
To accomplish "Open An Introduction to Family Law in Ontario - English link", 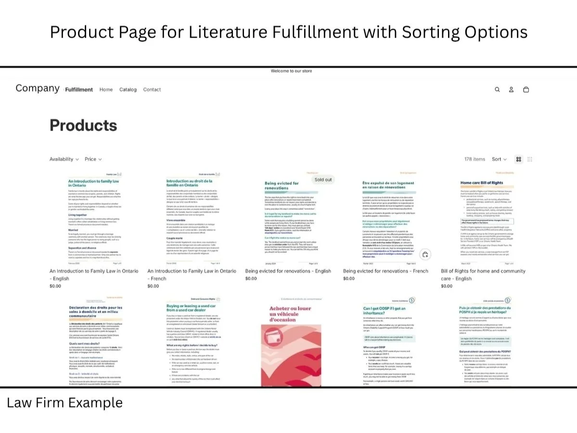I will click(94, 275).
